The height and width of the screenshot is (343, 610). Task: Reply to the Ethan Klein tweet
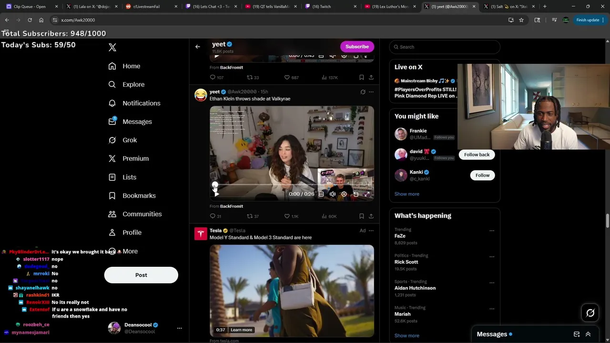(x=215, y=216)
